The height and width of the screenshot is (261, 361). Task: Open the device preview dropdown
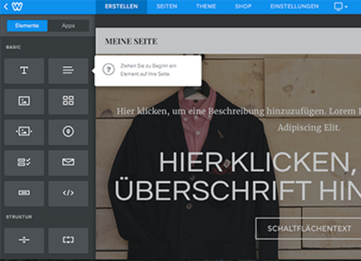pyautogui.click(x=340, y=6)
